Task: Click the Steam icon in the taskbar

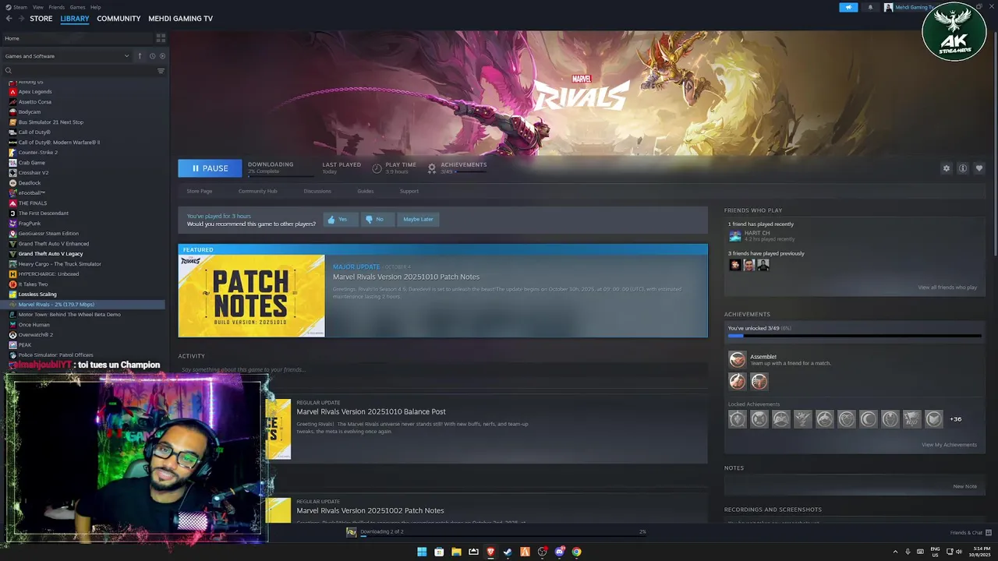Action: pos(508,552)
